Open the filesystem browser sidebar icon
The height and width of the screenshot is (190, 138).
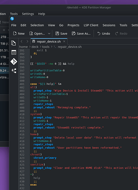(x=14, y=52)
